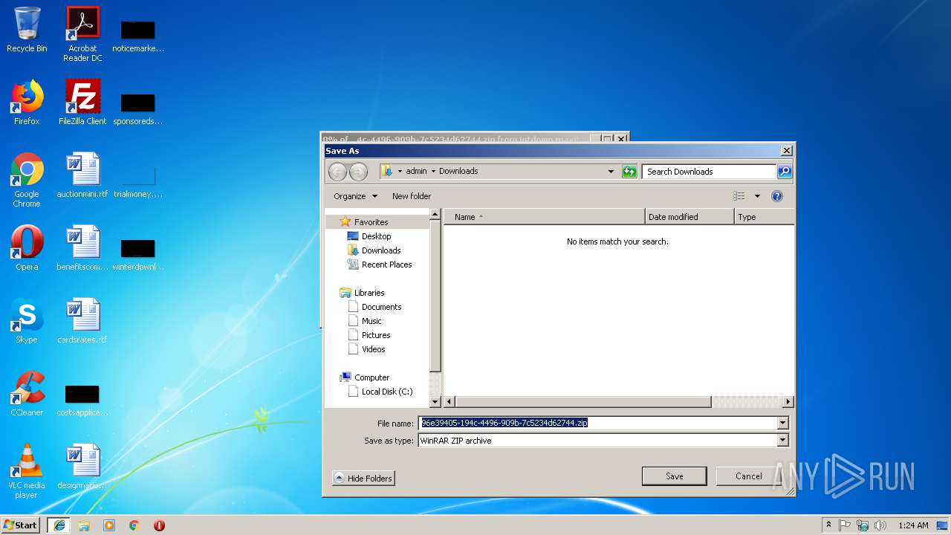
Task: Open Chrome from the taskbar
Action: tap(134, 525)
